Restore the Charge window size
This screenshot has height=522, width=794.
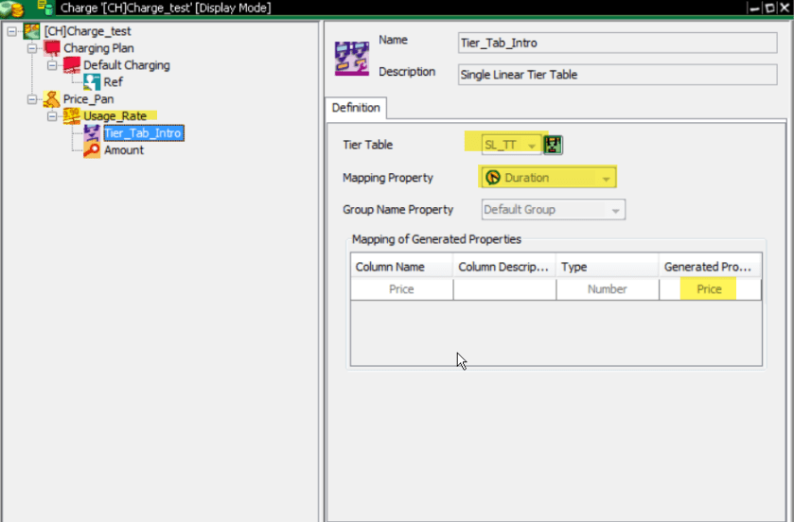point(769,9)
